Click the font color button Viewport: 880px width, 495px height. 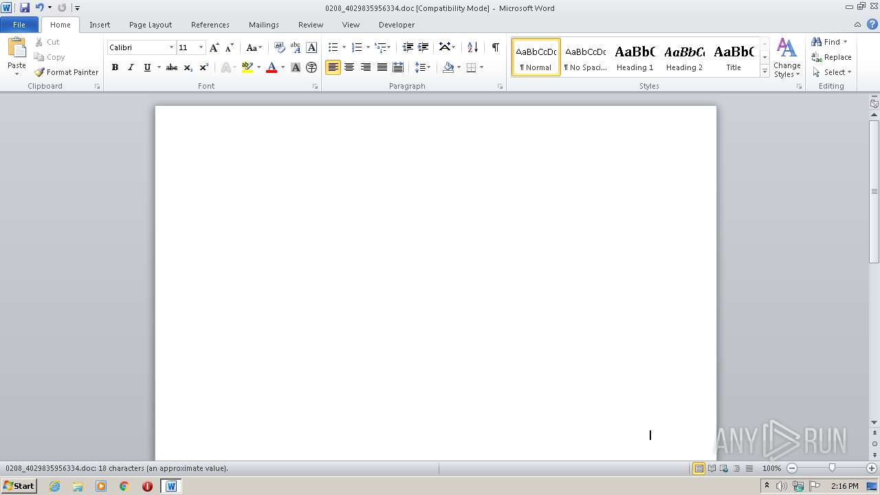272,67
